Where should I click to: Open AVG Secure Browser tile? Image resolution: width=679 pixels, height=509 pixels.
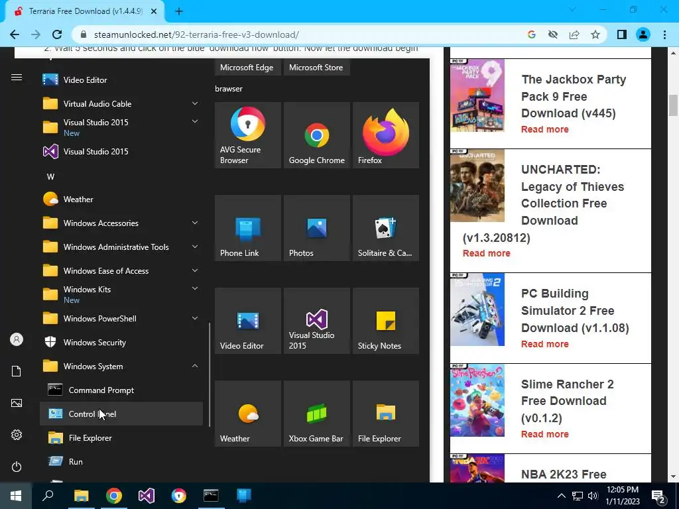(248, 135)
